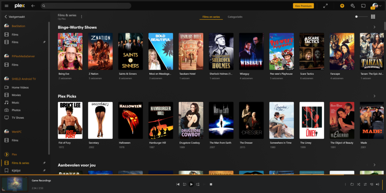This screenshot has width=386, height=193.
Task: Adjust the poster size slider
Action: point(357,17)
